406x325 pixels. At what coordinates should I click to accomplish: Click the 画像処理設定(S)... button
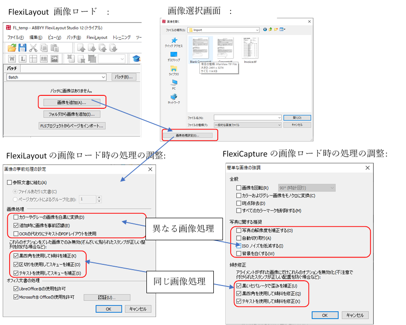pyautogui.click(x=187, y=135)
